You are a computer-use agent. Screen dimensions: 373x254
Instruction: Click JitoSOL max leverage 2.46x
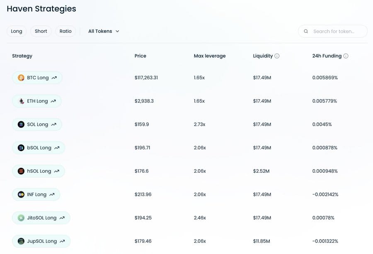coord(200,218)
